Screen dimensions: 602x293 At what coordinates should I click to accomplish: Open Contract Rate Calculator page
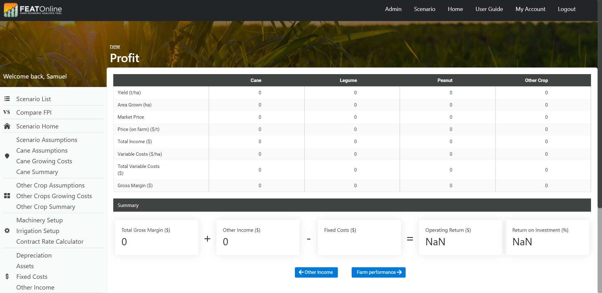50,241
